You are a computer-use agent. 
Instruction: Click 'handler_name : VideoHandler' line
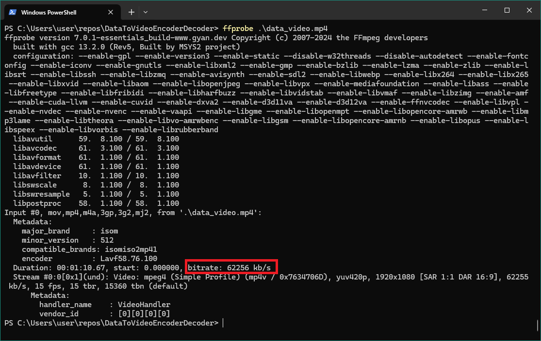click(x=104, y=305)
